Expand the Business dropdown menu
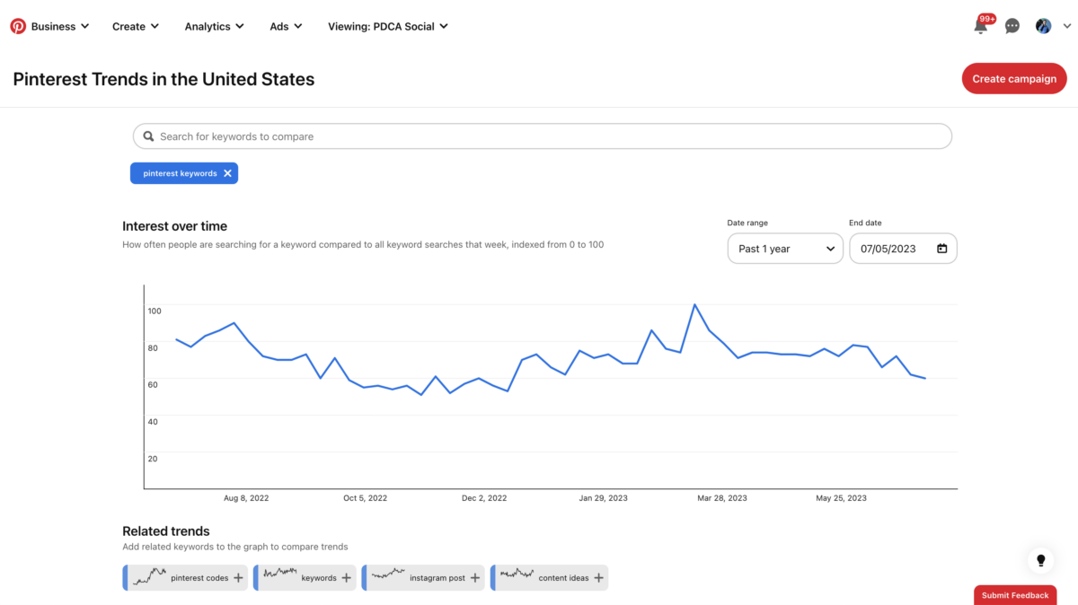Screen dimensions: 1078x605 pyautogui.click(x=60, y=26)
